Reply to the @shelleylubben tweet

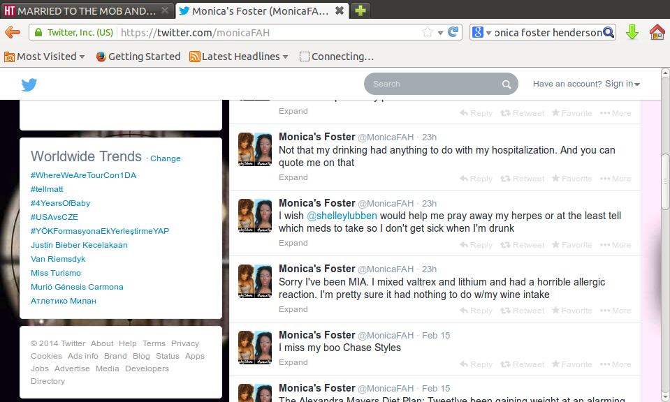(x=476, y=245)
